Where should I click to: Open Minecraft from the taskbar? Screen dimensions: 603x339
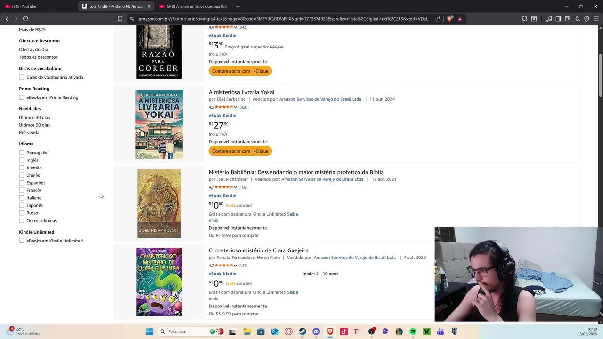(x=426, y=331)
